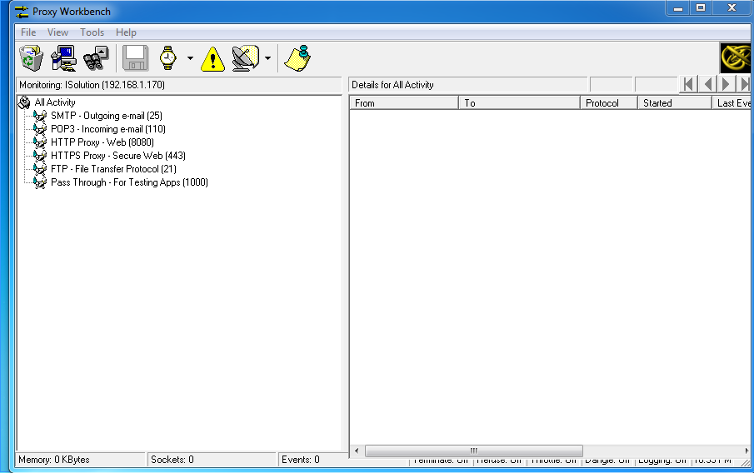The width and height of the screenshot is (754, 473).
Task: Click the horizontal scrollbar right arrow
Action: click(x=747, y=451)
